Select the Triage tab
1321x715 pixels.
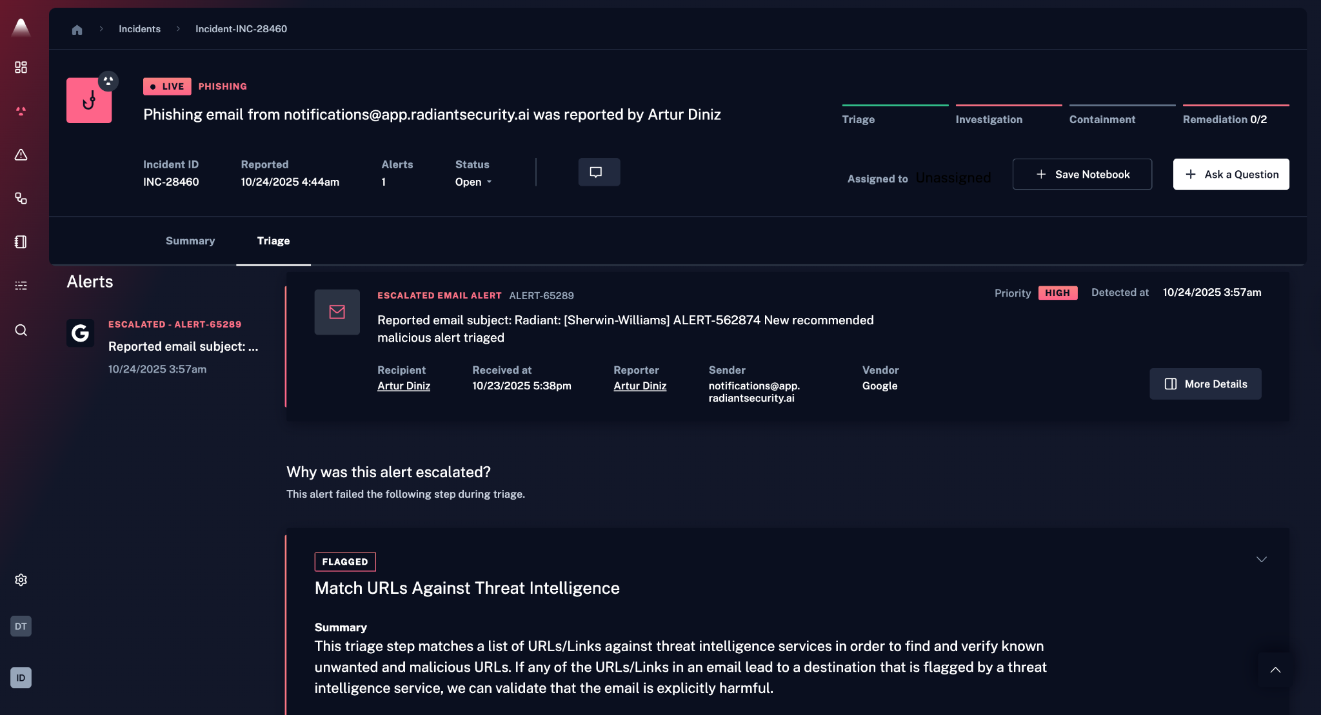coord(273,240)
